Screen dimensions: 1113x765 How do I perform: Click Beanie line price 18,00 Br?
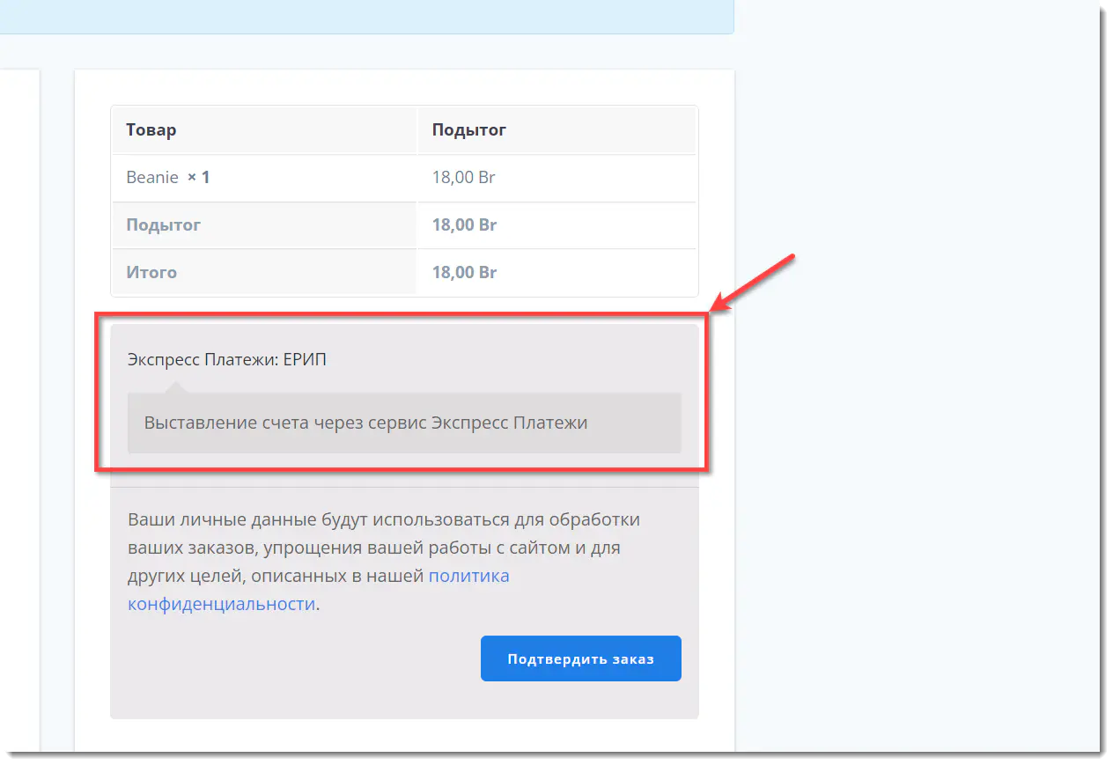[x=463, y=178]
